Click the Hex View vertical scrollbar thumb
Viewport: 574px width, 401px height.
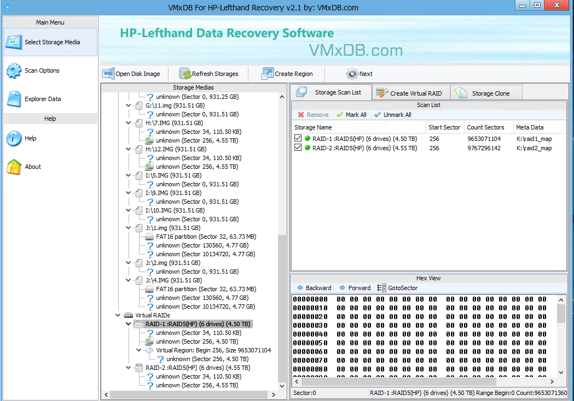[x=561, y=314]
